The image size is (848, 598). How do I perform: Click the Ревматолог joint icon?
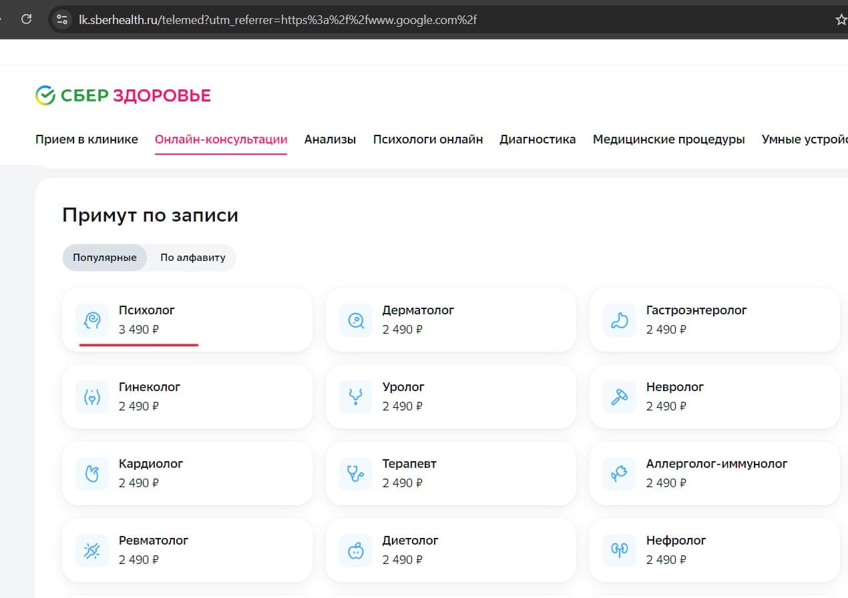click(x=92, y=551)
